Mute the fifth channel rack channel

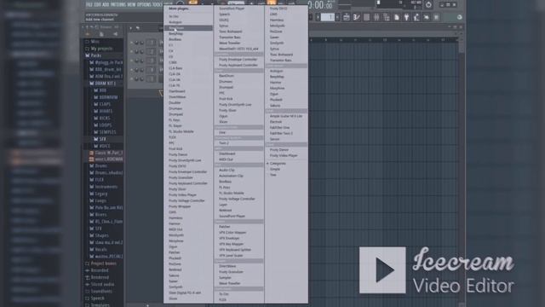tap(132, 79)
